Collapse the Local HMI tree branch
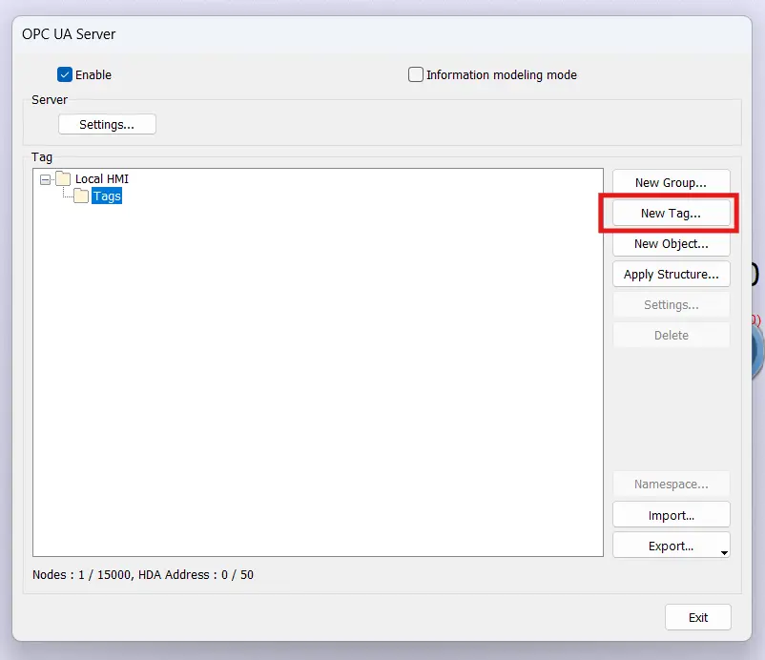 click(x=45, y=178)
